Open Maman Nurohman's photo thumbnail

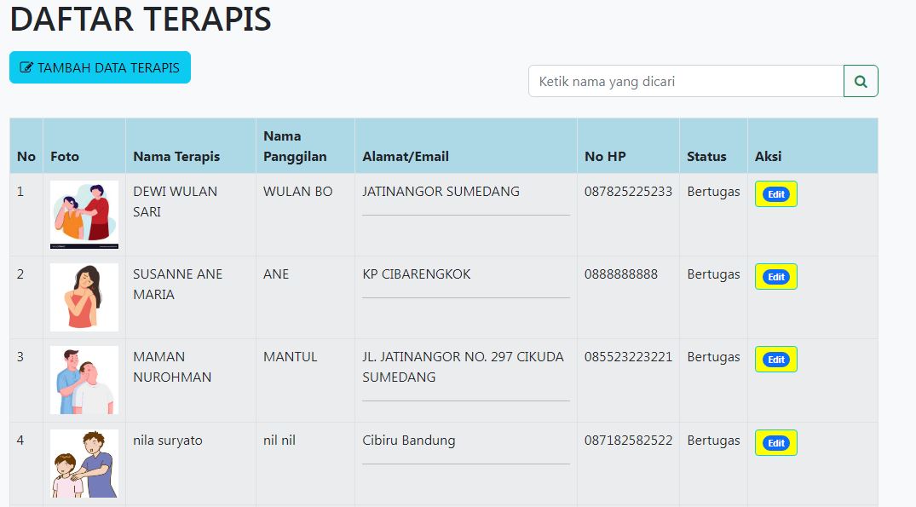pyautogui.click(x=84, y=380)
